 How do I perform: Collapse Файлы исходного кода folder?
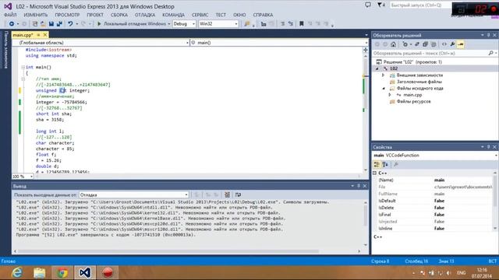(384, 89)
